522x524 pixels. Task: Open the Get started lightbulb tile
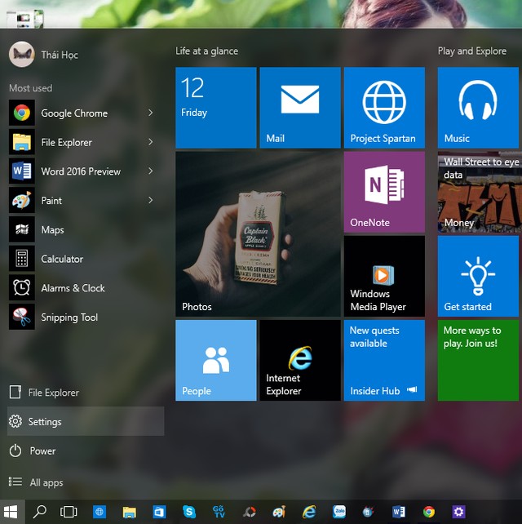pyautogui.click(x=478, y=276)
